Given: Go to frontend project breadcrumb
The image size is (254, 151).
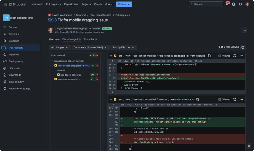Looking at the screenshot, I should pos(81,15).
